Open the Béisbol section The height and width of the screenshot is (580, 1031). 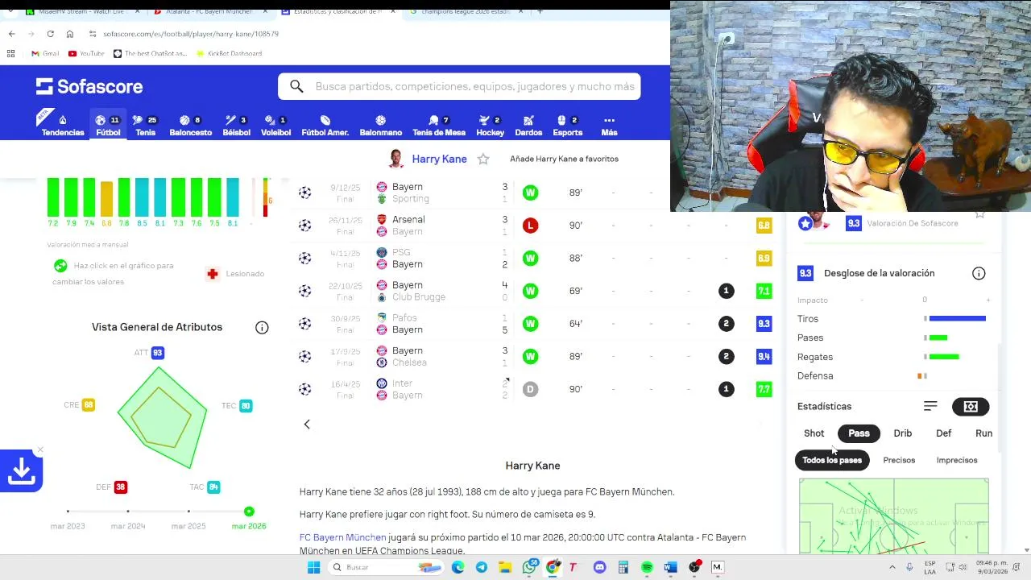tap(236, 125)
